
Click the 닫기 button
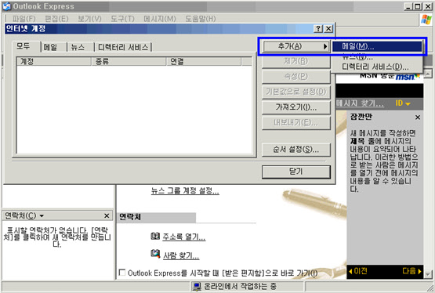[296, 172]
